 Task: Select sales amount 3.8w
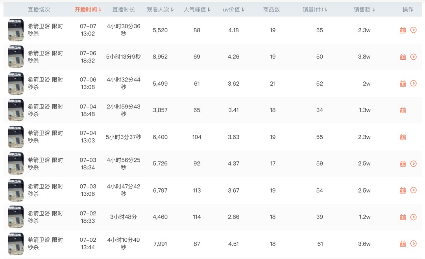364,57
